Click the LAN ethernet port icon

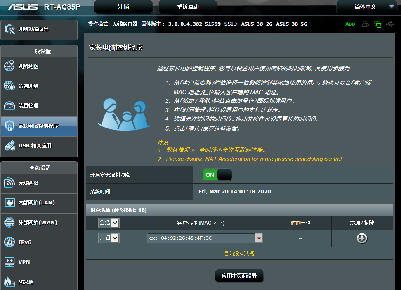pyautogui.click(x=9, y=202)
